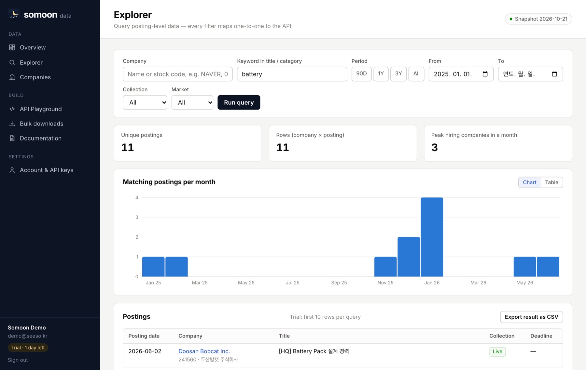
Task: Open the Doosan Bobcat Inc. company link
Action: [204, 351]
